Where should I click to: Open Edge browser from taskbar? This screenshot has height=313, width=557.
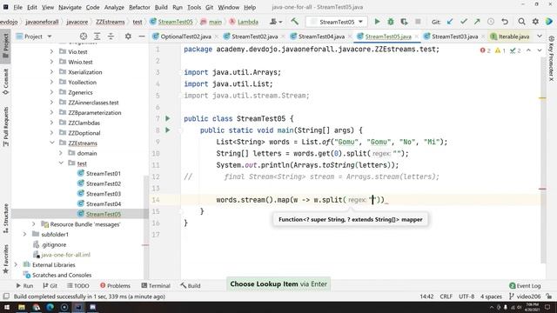[50, 307]
